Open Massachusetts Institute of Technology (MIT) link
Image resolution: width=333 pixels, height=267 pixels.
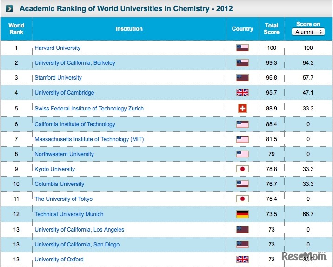pos(89,139)
